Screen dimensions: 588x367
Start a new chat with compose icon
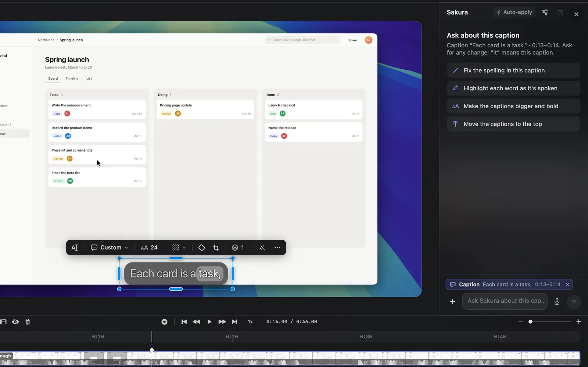tap(560, 12)
